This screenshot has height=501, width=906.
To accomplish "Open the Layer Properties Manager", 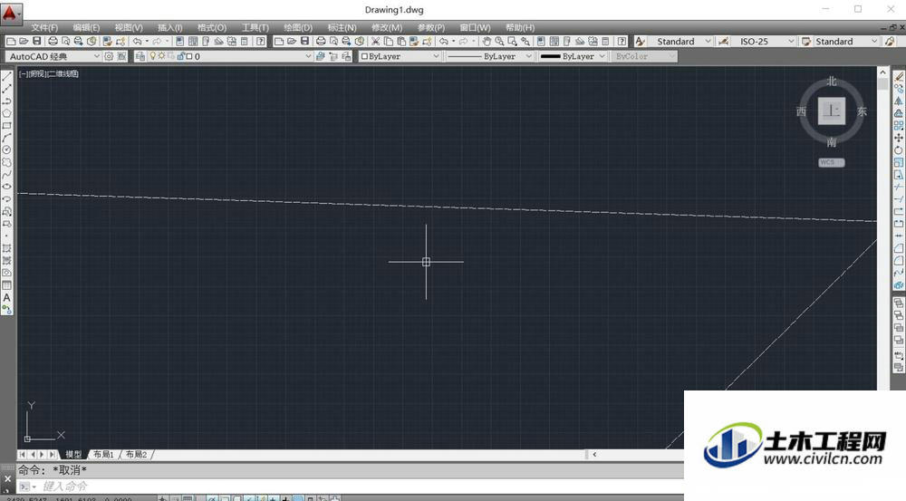I will (x=140, y=56).
